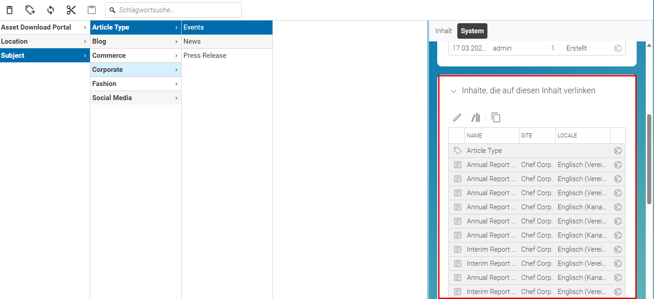Click the scissors cut icon

tap(71, 10)
